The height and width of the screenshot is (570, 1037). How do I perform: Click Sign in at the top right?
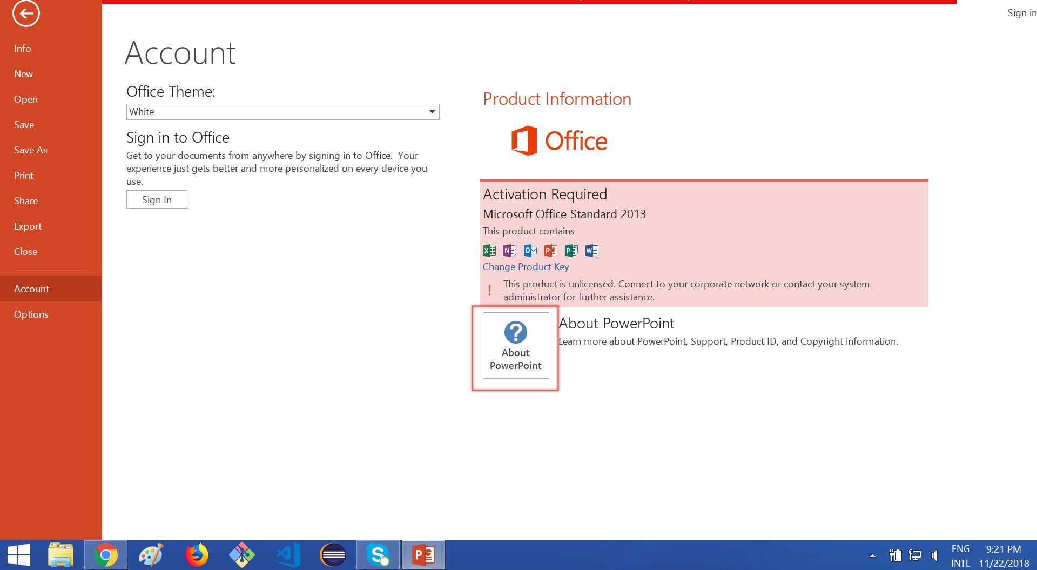[1022, 13]
